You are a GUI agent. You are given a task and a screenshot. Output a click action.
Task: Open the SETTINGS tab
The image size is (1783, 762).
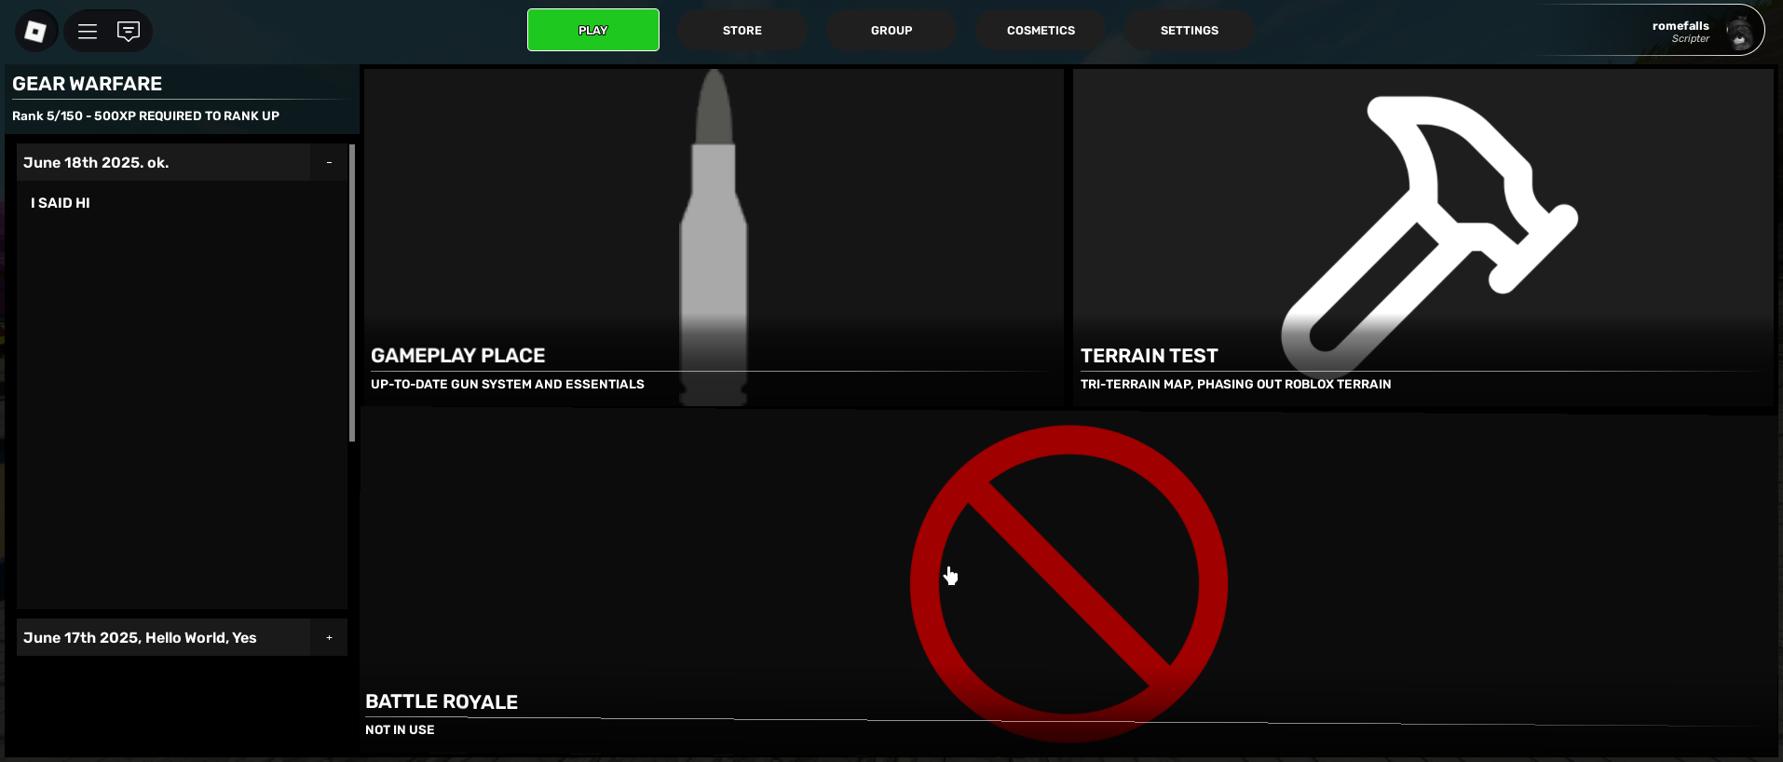click(x=1190, y=30)
